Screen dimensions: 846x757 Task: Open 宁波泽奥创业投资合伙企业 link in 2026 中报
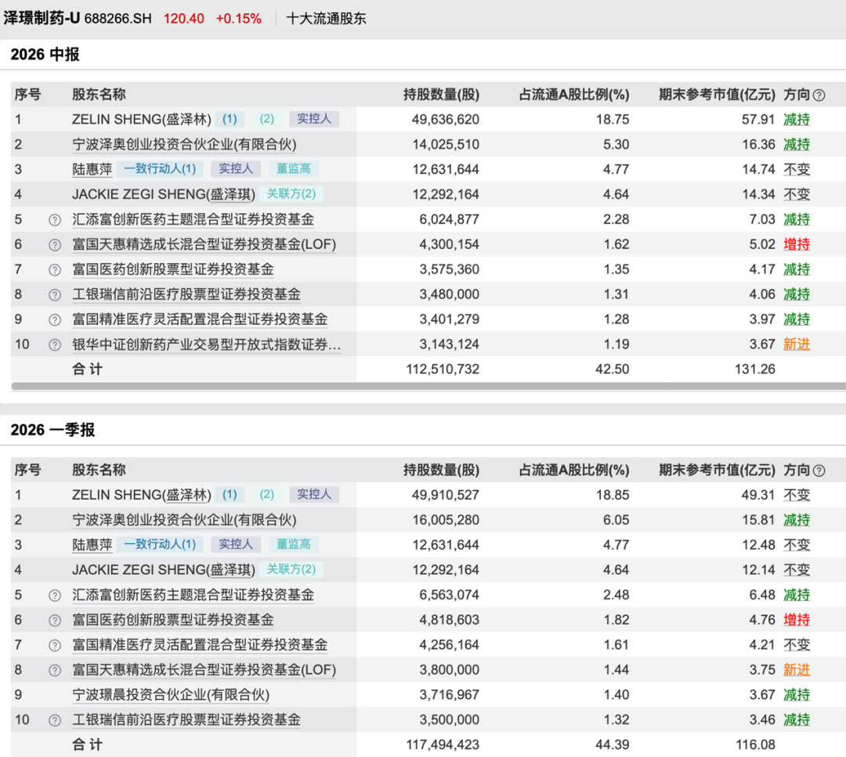[185, 145]
